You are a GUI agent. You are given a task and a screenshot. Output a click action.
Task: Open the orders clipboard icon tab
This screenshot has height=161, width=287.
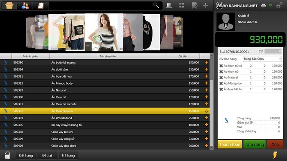[x=41, y=6]
